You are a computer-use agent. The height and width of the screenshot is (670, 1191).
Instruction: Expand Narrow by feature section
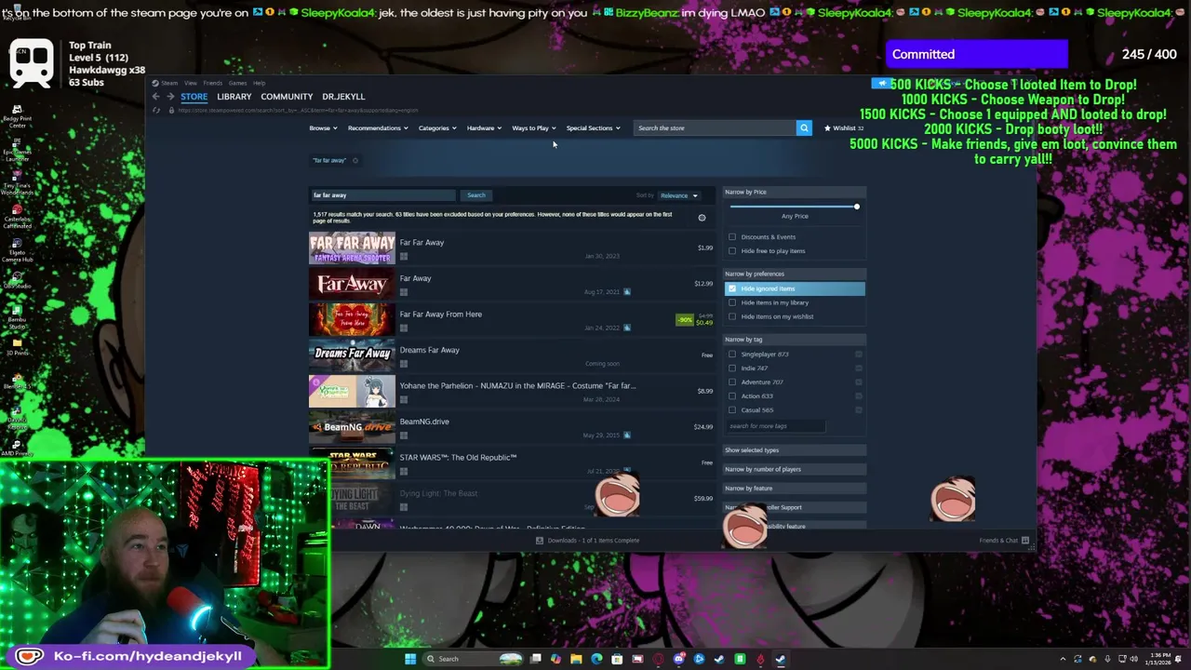tap(795, 489)
